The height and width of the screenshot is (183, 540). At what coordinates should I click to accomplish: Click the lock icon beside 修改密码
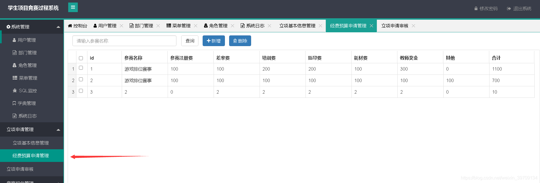click(476, 8)
